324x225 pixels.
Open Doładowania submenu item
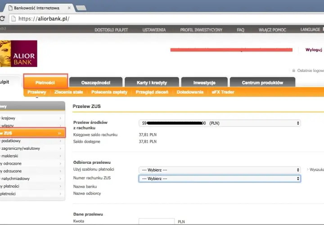(x=190, y=92)
